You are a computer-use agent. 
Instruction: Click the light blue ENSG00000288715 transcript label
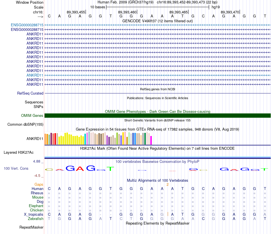[x=27, y=25]
